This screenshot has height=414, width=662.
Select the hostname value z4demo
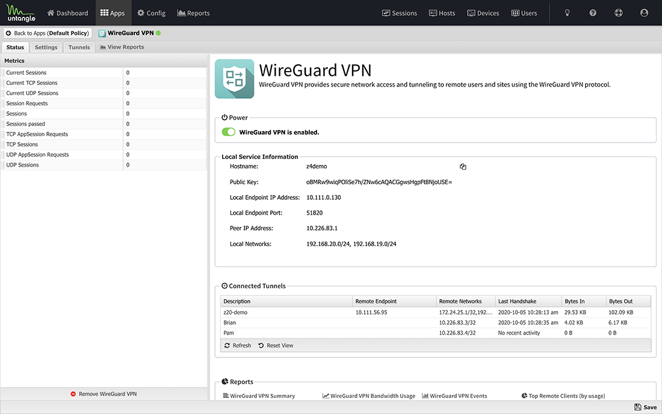click(317, 166)
